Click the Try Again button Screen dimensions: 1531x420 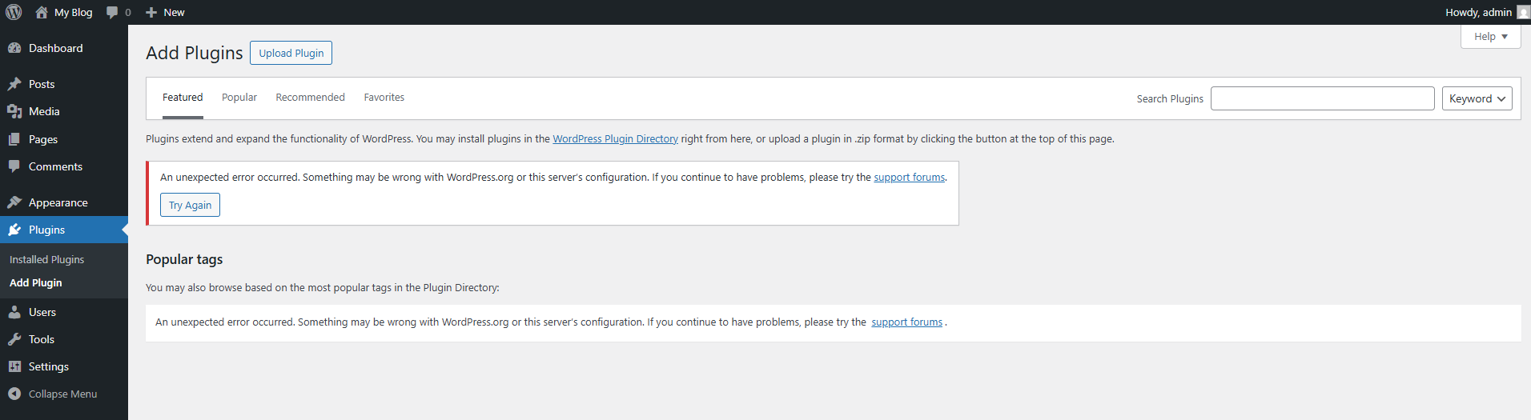click(x=190, y=205)
